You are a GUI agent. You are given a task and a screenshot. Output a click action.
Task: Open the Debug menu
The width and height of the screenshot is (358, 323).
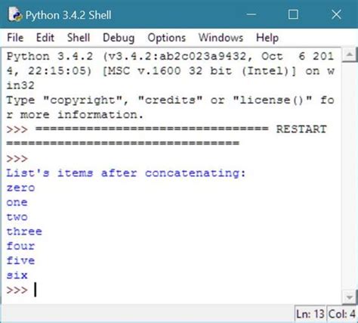[x=119, y=38]
